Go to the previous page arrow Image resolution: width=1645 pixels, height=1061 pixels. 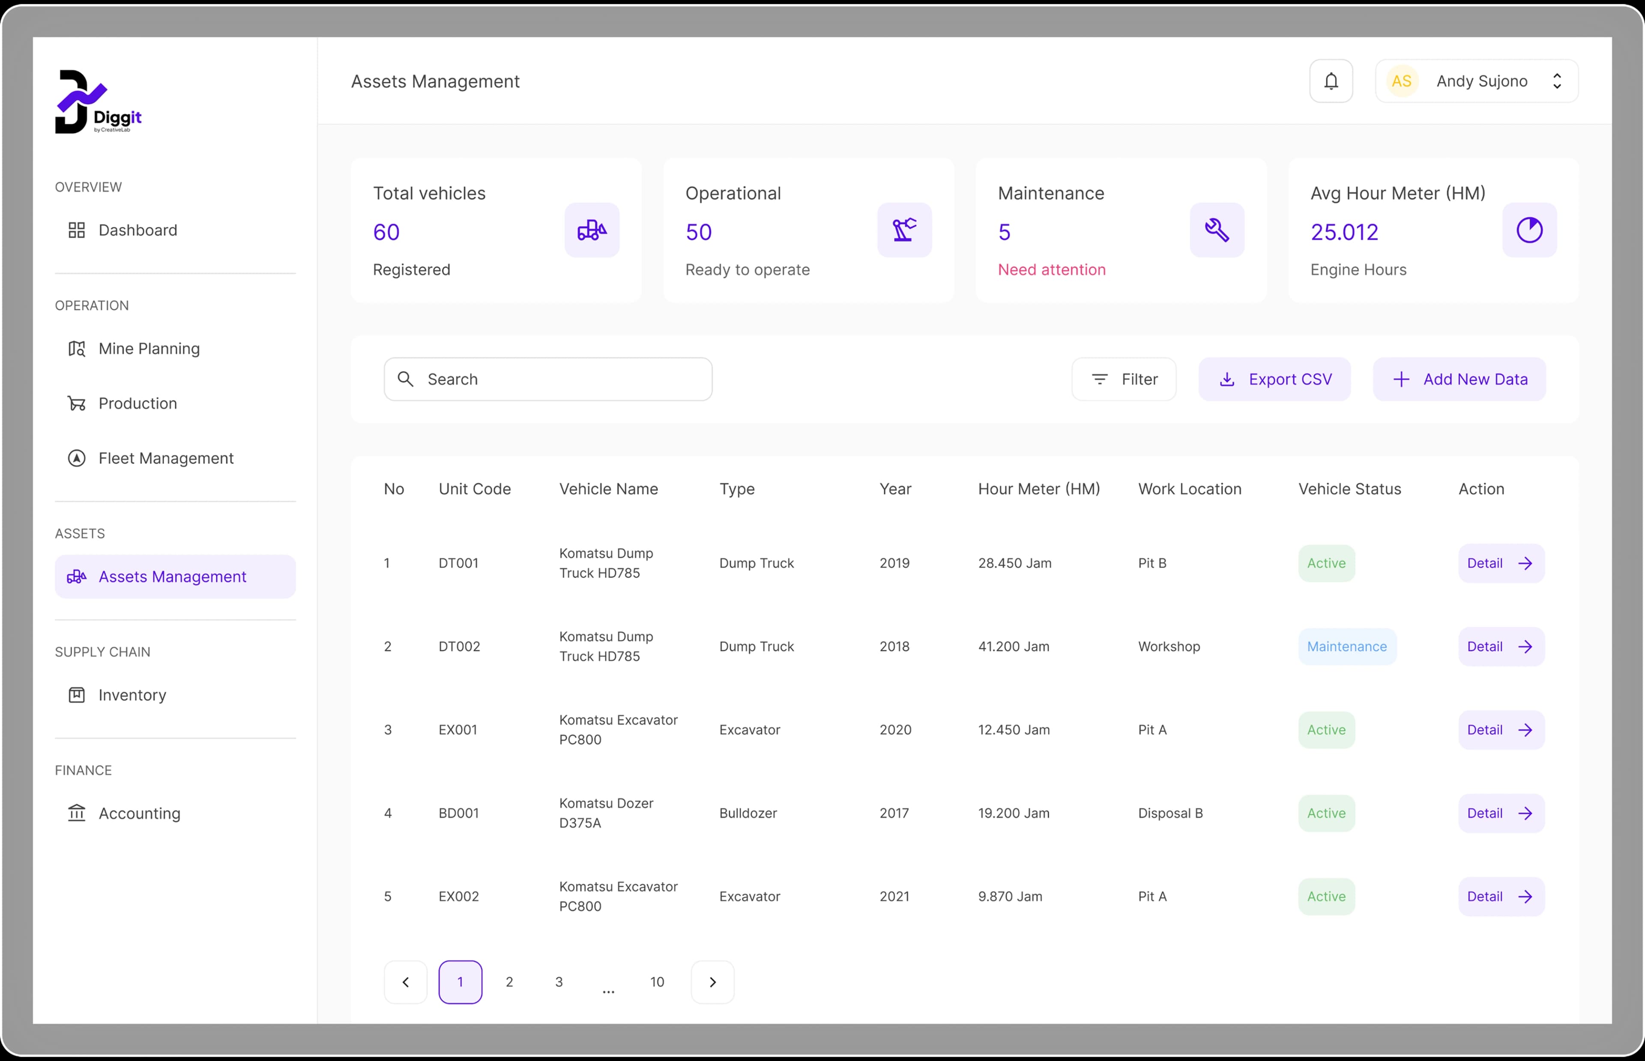406,983
